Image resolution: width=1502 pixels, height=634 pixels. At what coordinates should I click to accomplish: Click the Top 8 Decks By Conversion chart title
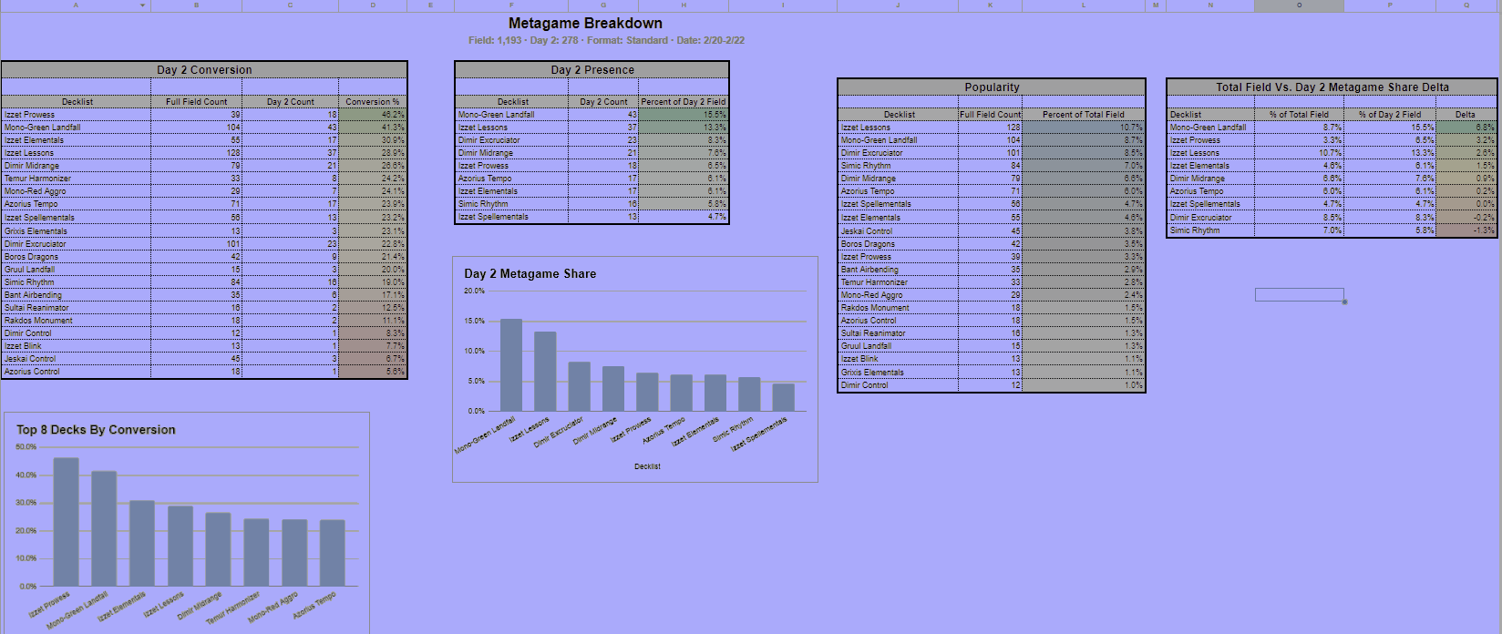coord(96,430)
